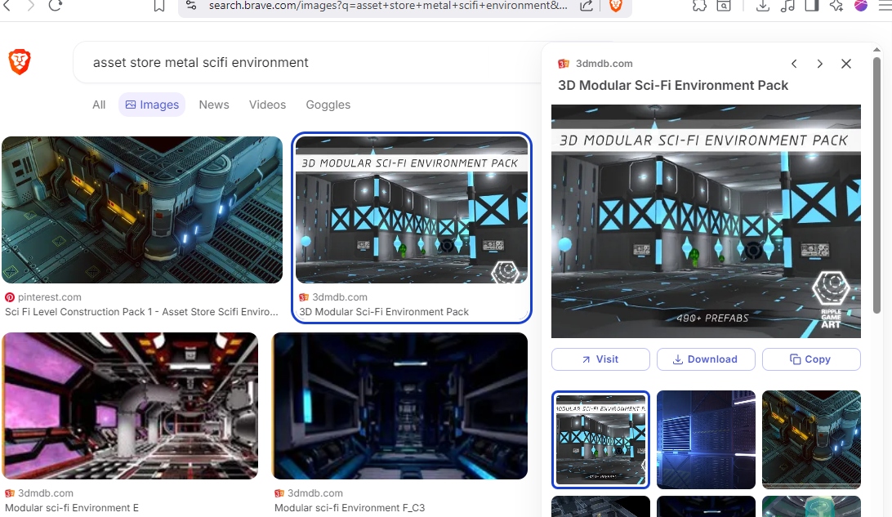Show previous image in preview panel
Viewport: 892px width, 517px height.
(794, 64)
